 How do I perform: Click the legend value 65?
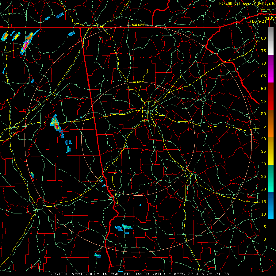pos(263,76)
